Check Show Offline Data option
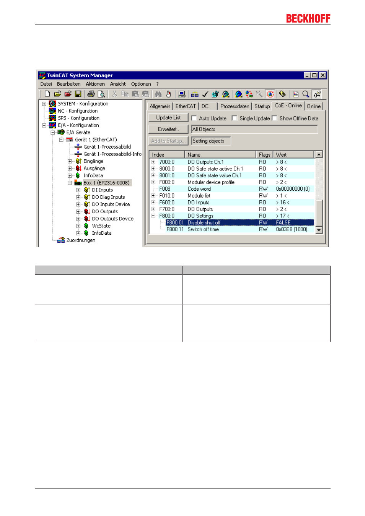This screenshot has width=365, height=516. 274,118
